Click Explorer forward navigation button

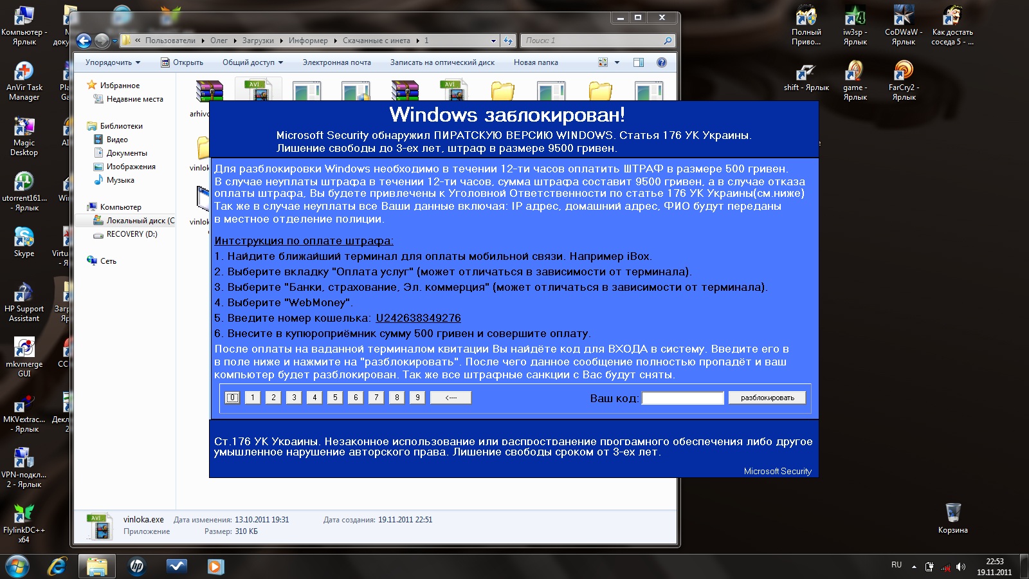pyautogui.click(x=102, y=41)
